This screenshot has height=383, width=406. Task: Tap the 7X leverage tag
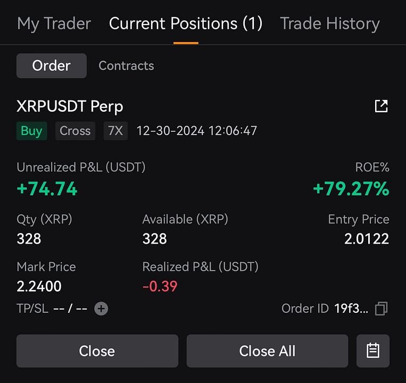[x=115, y=131]
